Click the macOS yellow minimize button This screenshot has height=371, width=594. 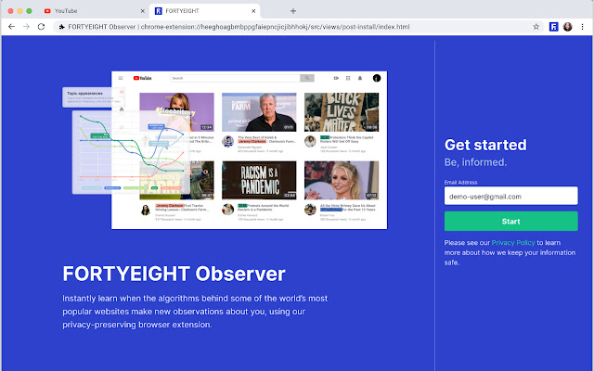click(x=19, y=11)
